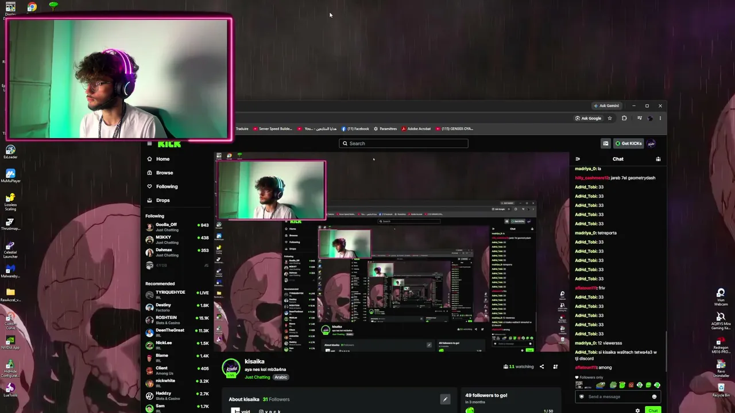Show the chat viewers list icon
735x413 pixels.
point(658,159)
